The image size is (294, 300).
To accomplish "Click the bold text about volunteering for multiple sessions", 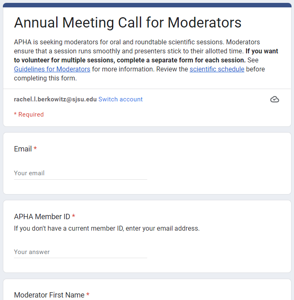I will pos(146,56).
